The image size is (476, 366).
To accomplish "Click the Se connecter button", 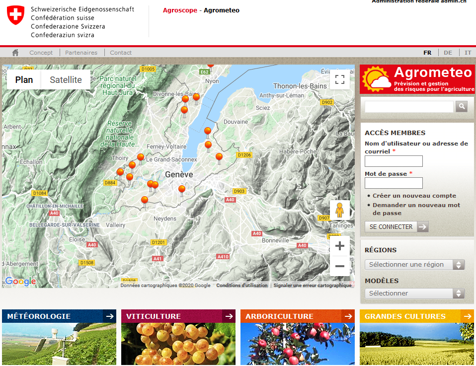I will [x=397, y=226].
